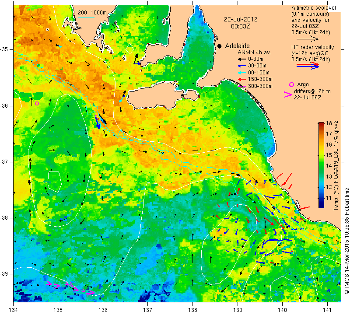Click the small closed white contour near 37.3°S 135°E

coord(55,182)
